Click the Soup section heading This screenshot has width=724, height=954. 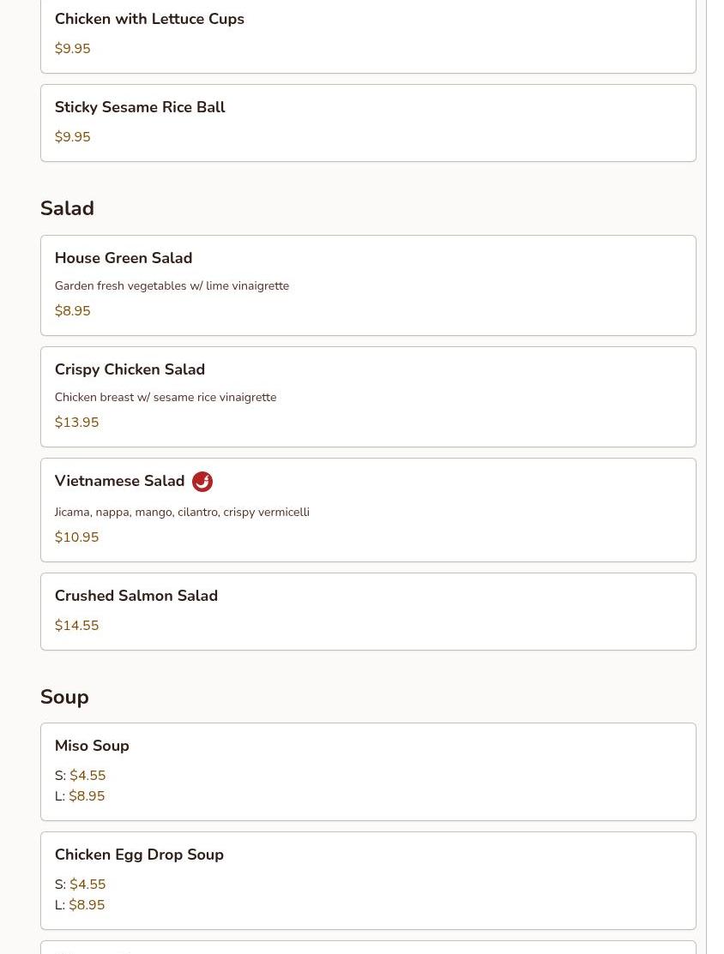point(64,697)
